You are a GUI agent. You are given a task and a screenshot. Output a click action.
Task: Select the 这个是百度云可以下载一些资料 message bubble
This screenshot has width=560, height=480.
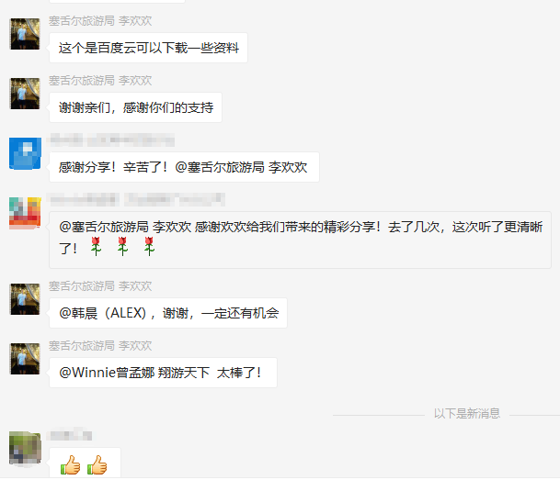148,48
